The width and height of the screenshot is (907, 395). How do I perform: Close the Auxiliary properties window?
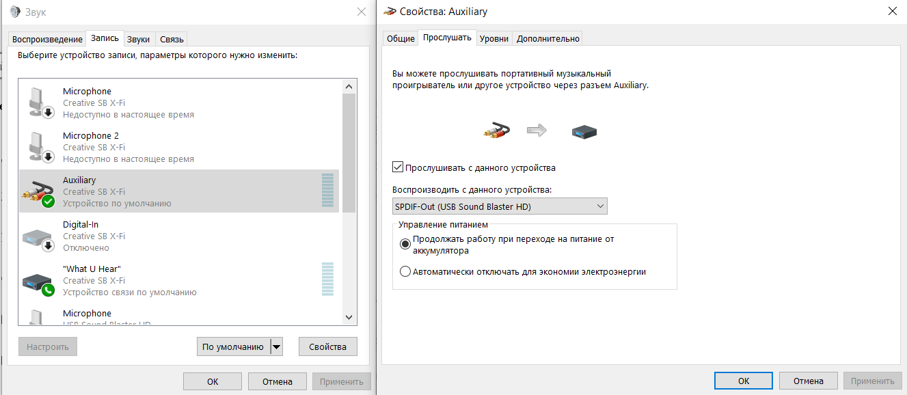(892, 12)
